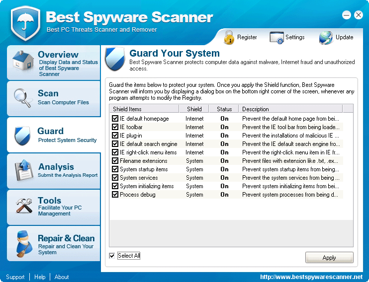Select the 'IE default homepage' row text
The height and width of the screenshot is (282, 369).
point(144,119)
